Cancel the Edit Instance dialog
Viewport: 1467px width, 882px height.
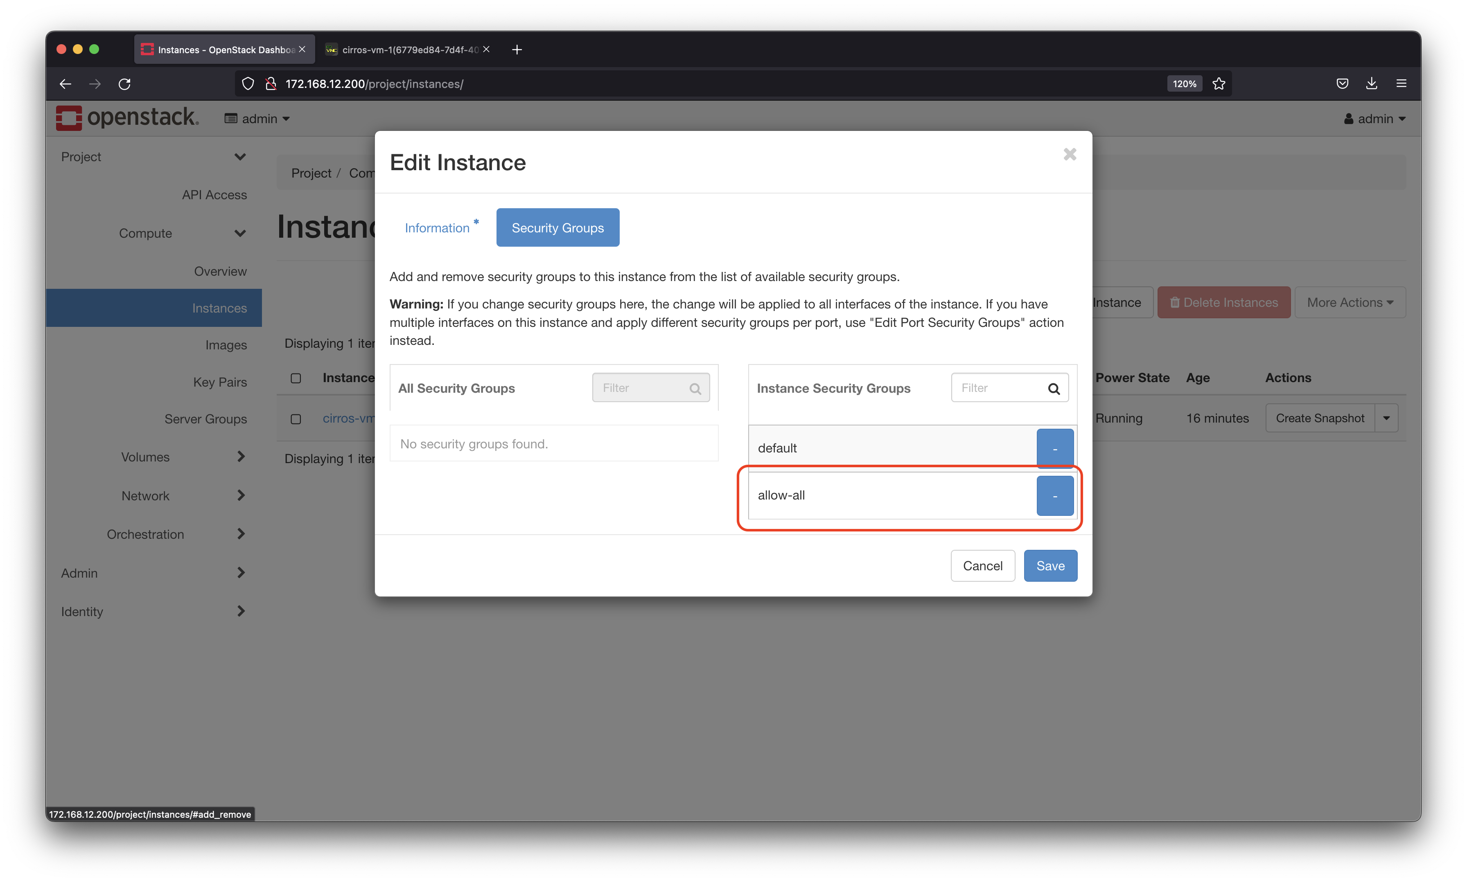[982, 566]
